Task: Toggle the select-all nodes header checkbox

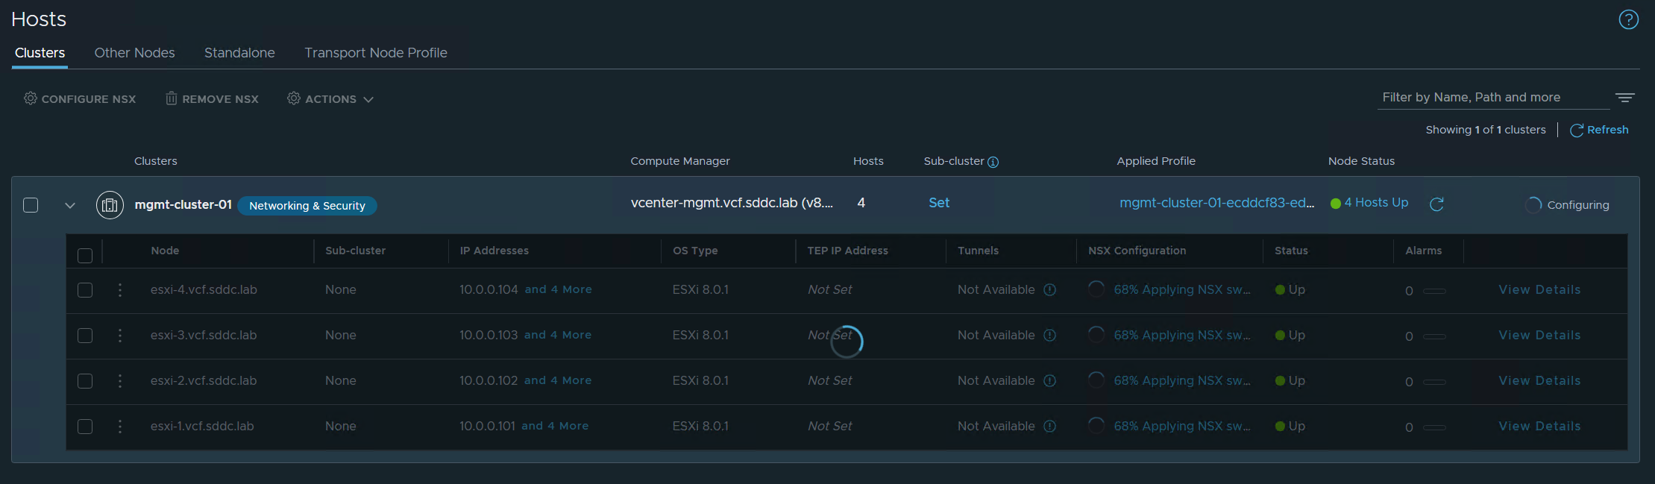Action: [85, 256]
